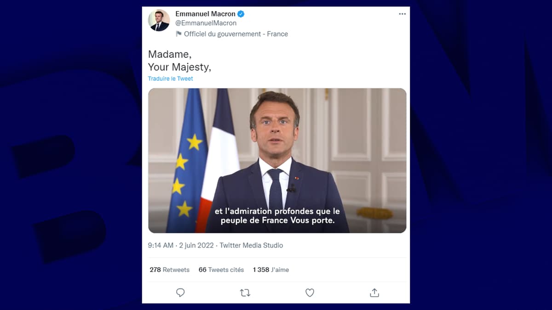Click Officiel du gouvernement - France label
552x310 pixels.
(x=236, y=34)
